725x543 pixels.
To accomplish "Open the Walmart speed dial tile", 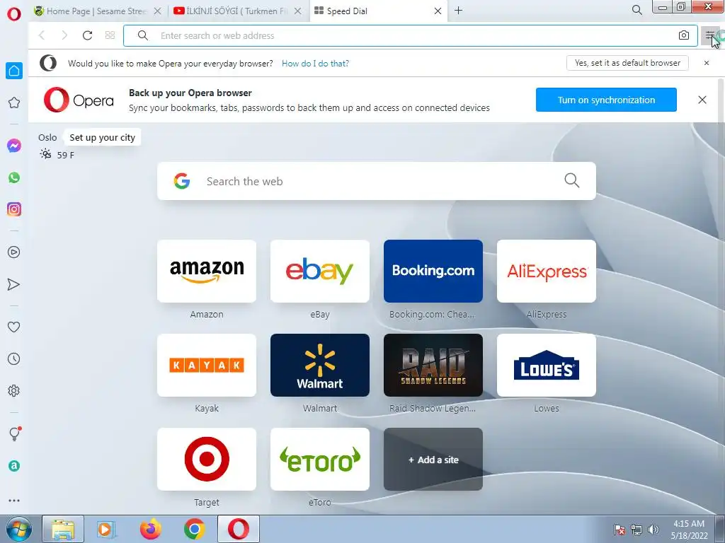I will [320, 366].
